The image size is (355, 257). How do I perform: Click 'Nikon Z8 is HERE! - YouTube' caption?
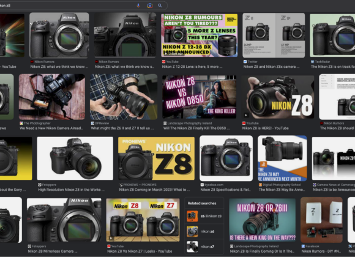click(x=266, y=128)
